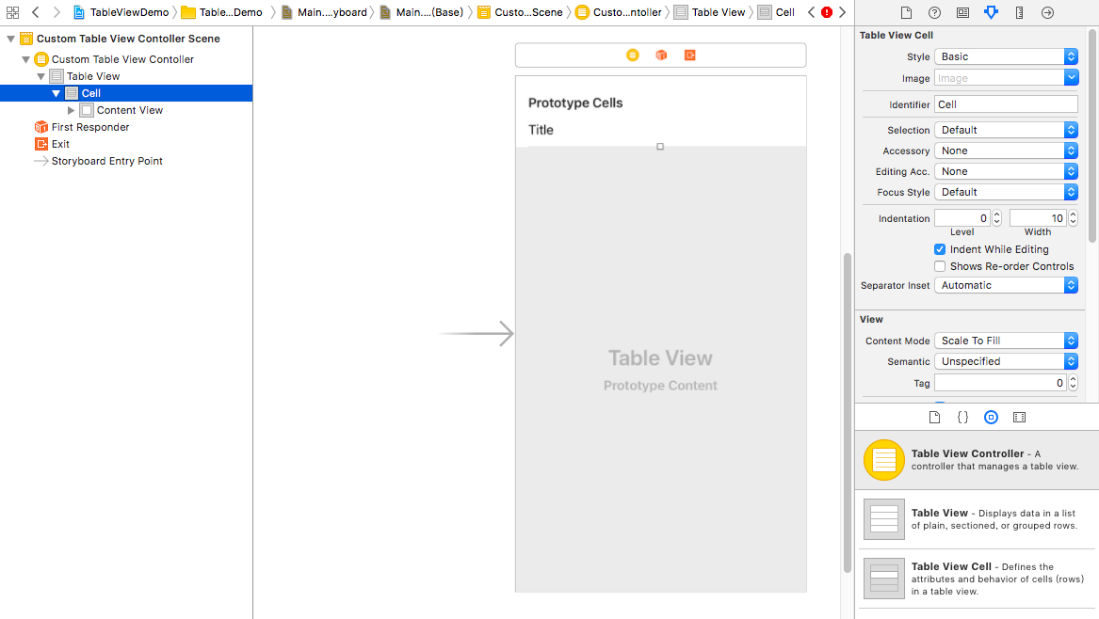The height and width of the screenshot is (619, 1099).
Task: Collapse the Cell tree item
Action: pos(57,93)
